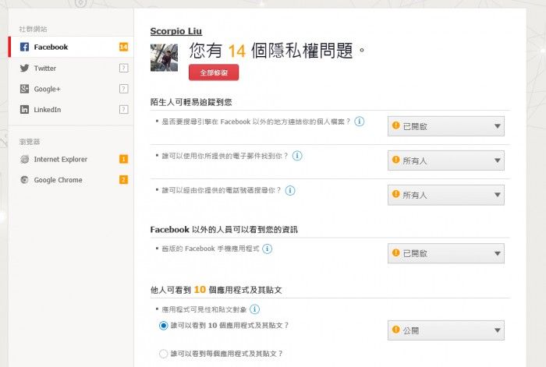Click info icon beside old Facebook mobile app
This screenshot has height=367, width=546.
(267, 249)
